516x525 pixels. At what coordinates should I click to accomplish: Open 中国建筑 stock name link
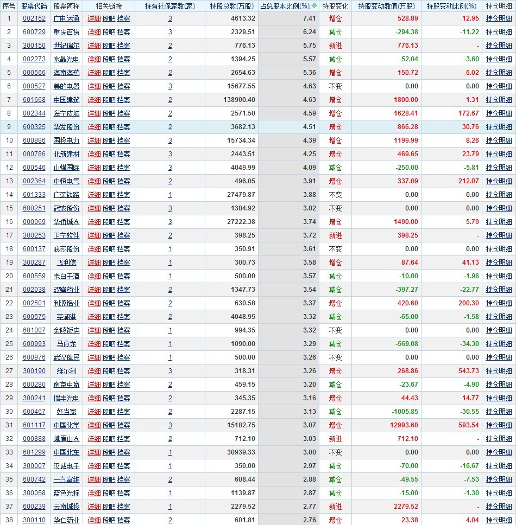66,100
